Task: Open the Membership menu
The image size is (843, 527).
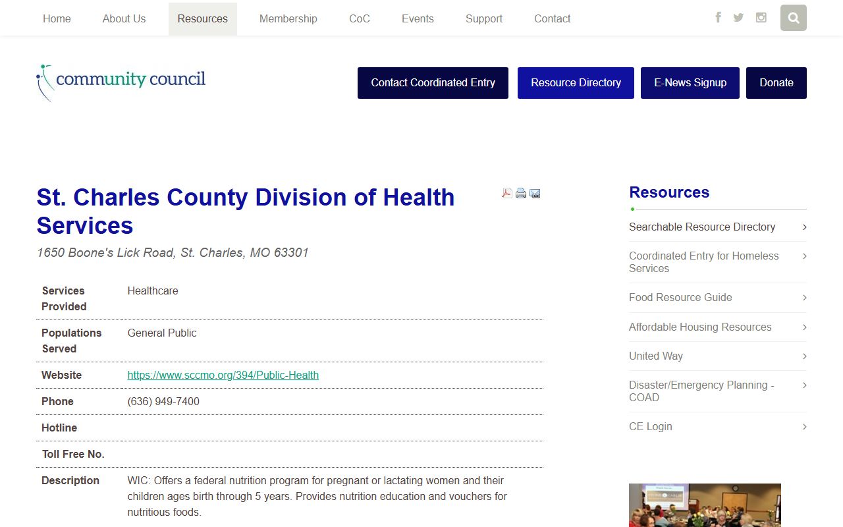Action: [288, 18]
